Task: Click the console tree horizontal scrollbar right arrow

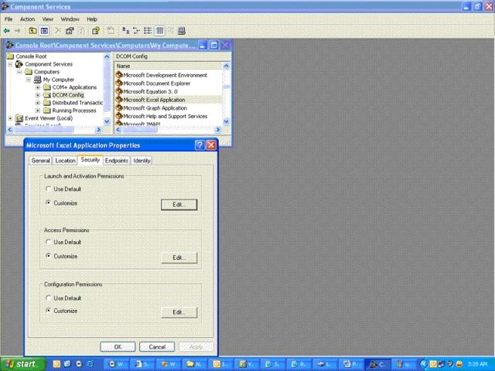Action: pos(98,129)
